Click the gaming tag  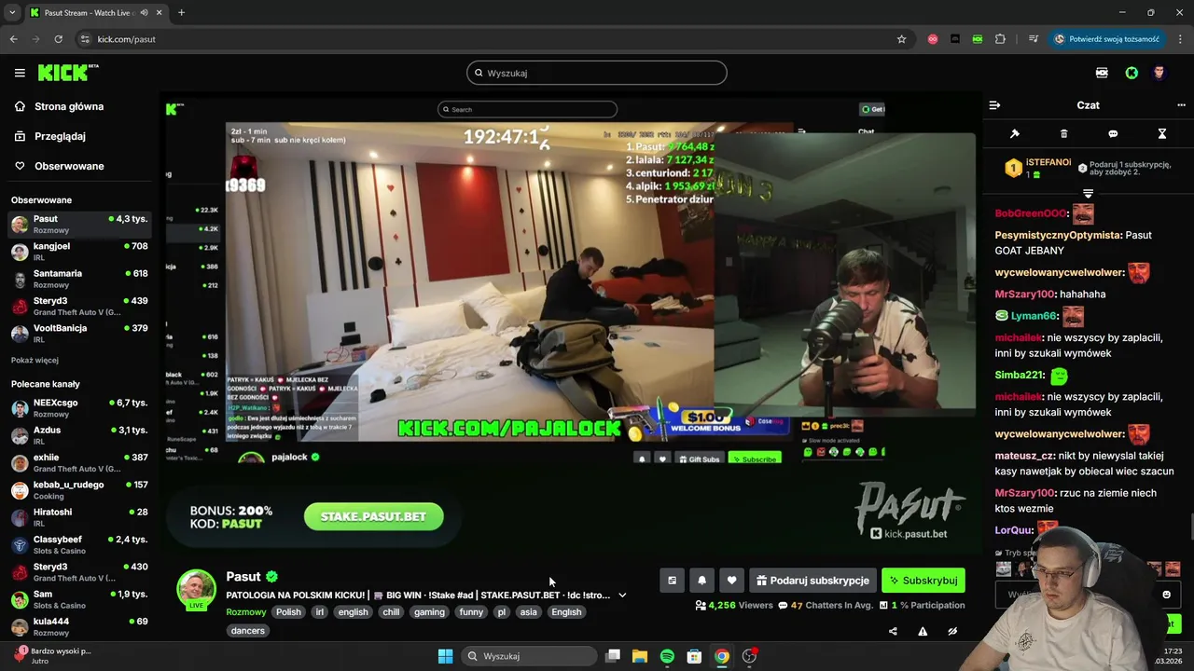(x=429, y=612)
